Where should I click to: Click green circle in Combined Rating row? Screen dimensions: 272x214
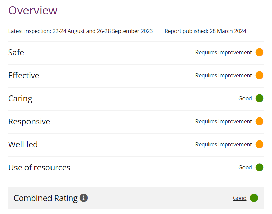[254, 198]
